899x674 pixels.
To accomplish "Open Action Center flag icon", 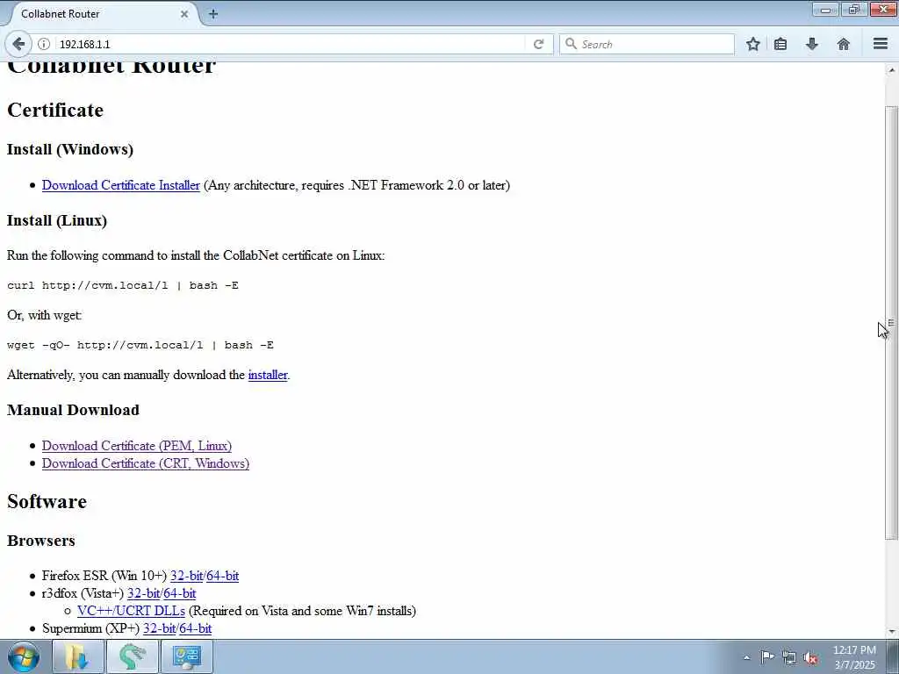I will click(767, 657).
